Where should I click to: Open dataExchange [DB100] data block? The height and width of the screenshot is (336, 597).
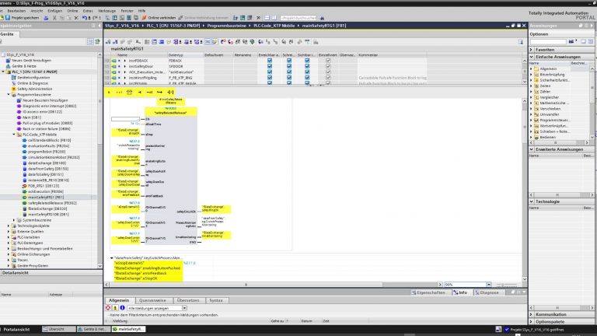tap(47, 163)
